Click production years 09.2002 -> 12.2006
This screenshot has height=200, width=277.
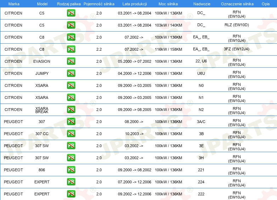click(135, 194)
